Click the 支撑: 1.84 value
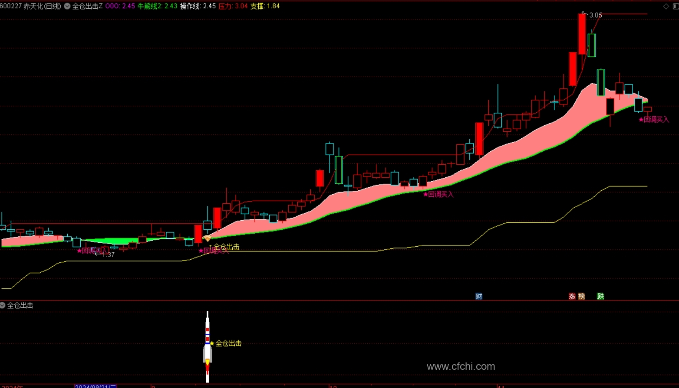 tap(265, 6)
